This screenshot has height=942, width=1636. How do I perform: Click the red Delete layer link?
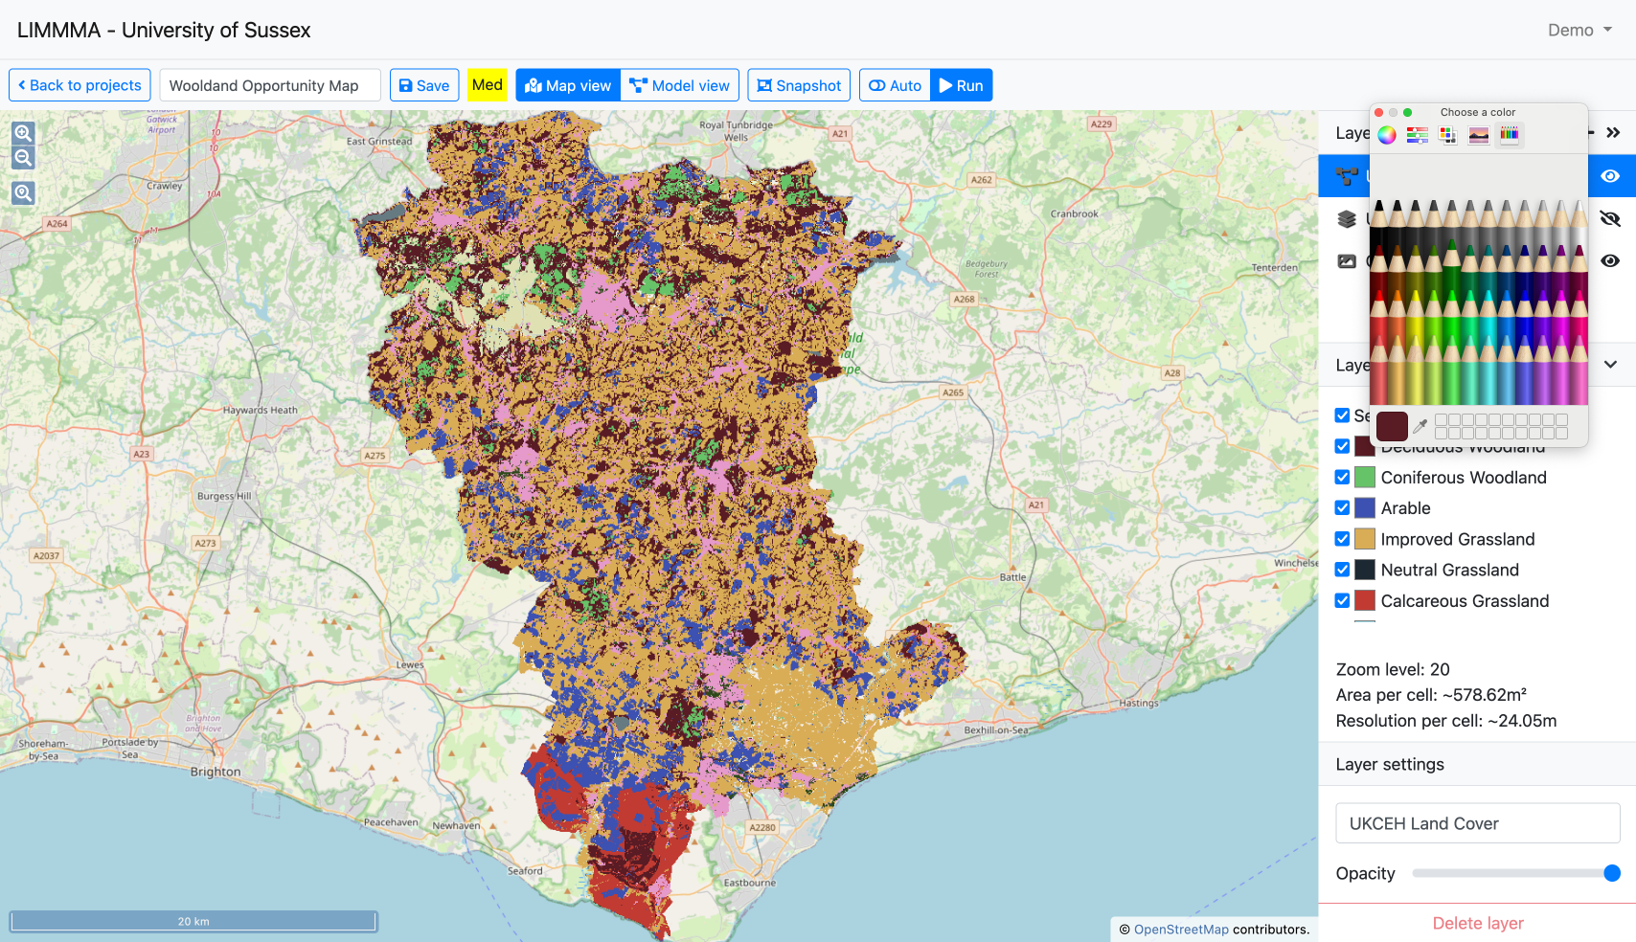(x=1477, y=923)
